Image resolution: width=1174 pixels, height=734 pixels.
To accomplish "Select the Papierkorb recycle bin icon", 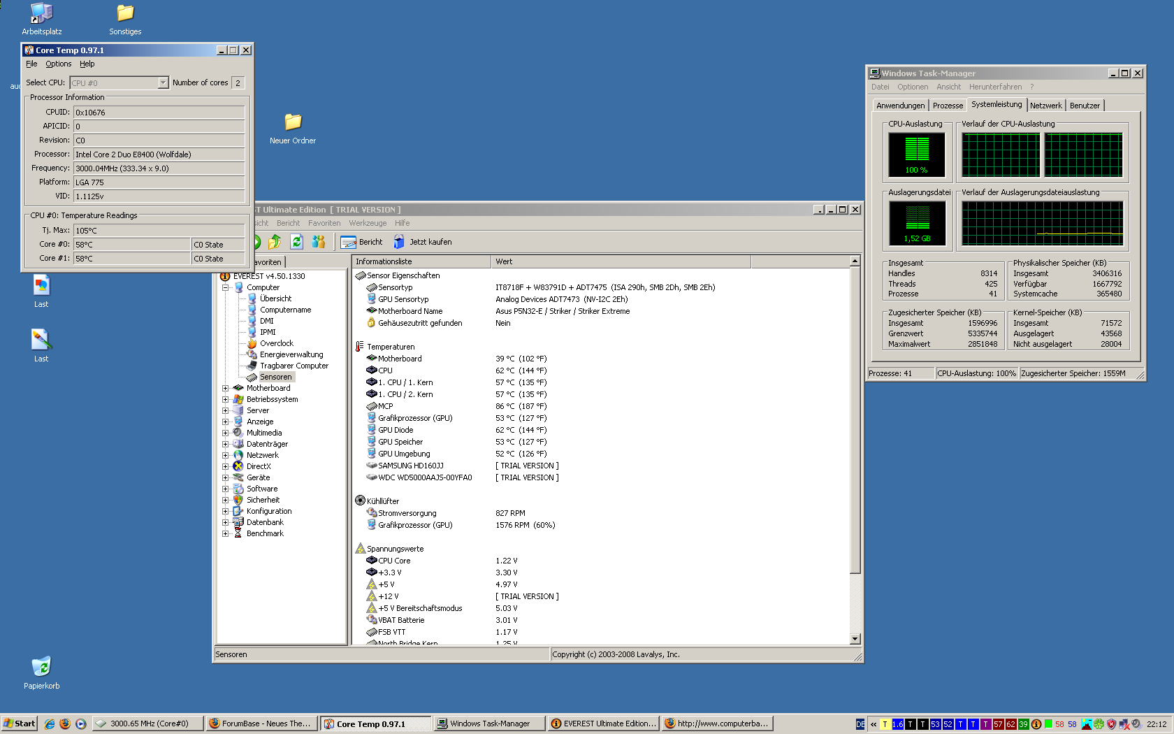I will click(41, 673).
